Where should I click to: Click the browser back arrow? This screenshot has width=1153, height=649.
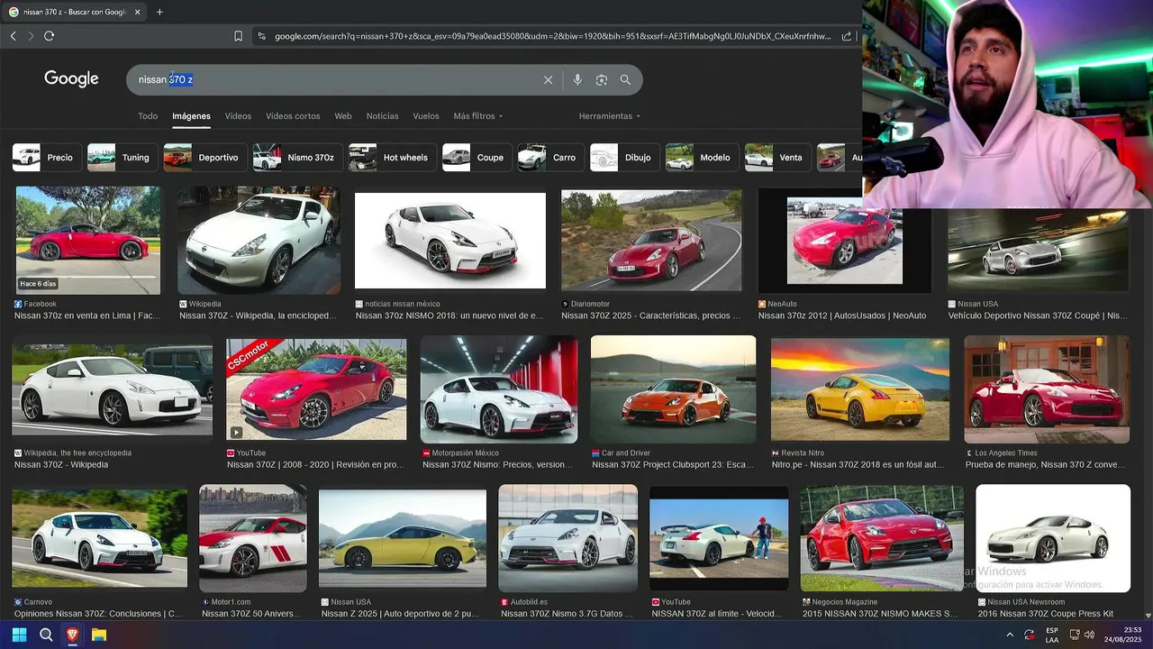[x=13, y=36]
